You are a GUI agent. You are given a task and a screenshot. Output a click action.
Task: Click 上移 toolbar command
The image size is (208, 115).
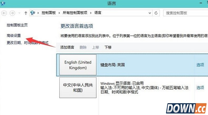click(96, 47)
